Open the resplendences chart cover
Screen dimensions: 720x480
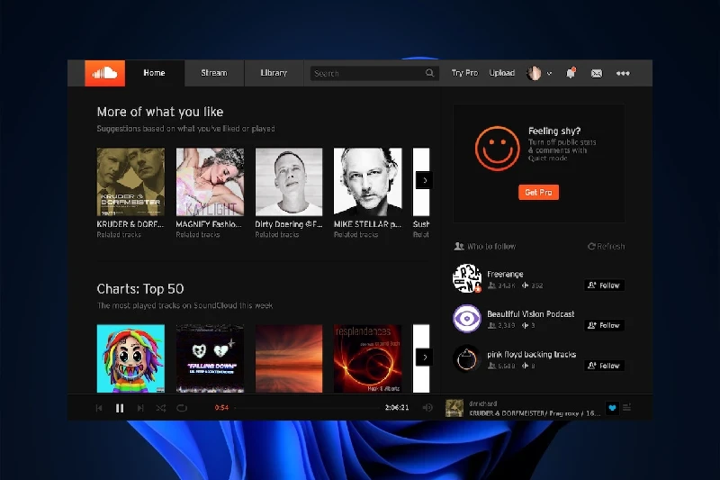368,358
